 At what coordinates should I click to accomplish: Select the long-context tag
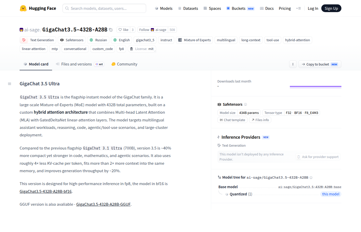coord(251,40)
